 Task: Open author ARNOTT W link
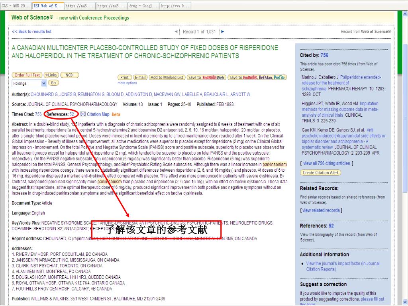240,94
